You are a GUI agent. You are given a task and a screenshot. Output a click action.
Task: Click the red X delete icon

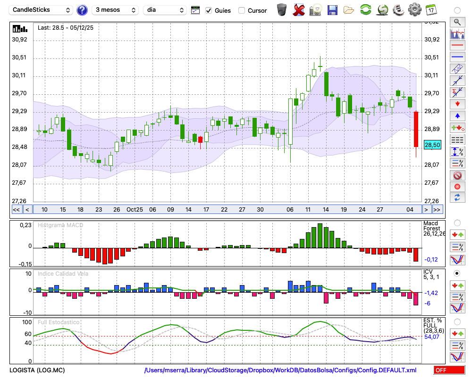point(299,10)
